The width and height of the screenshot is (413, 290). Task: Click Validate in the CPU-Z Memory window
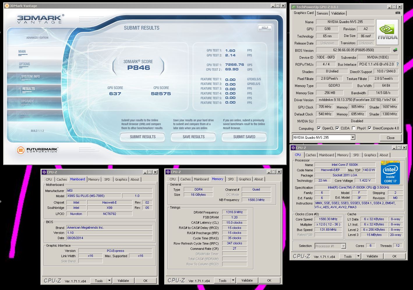coord(247,280)
